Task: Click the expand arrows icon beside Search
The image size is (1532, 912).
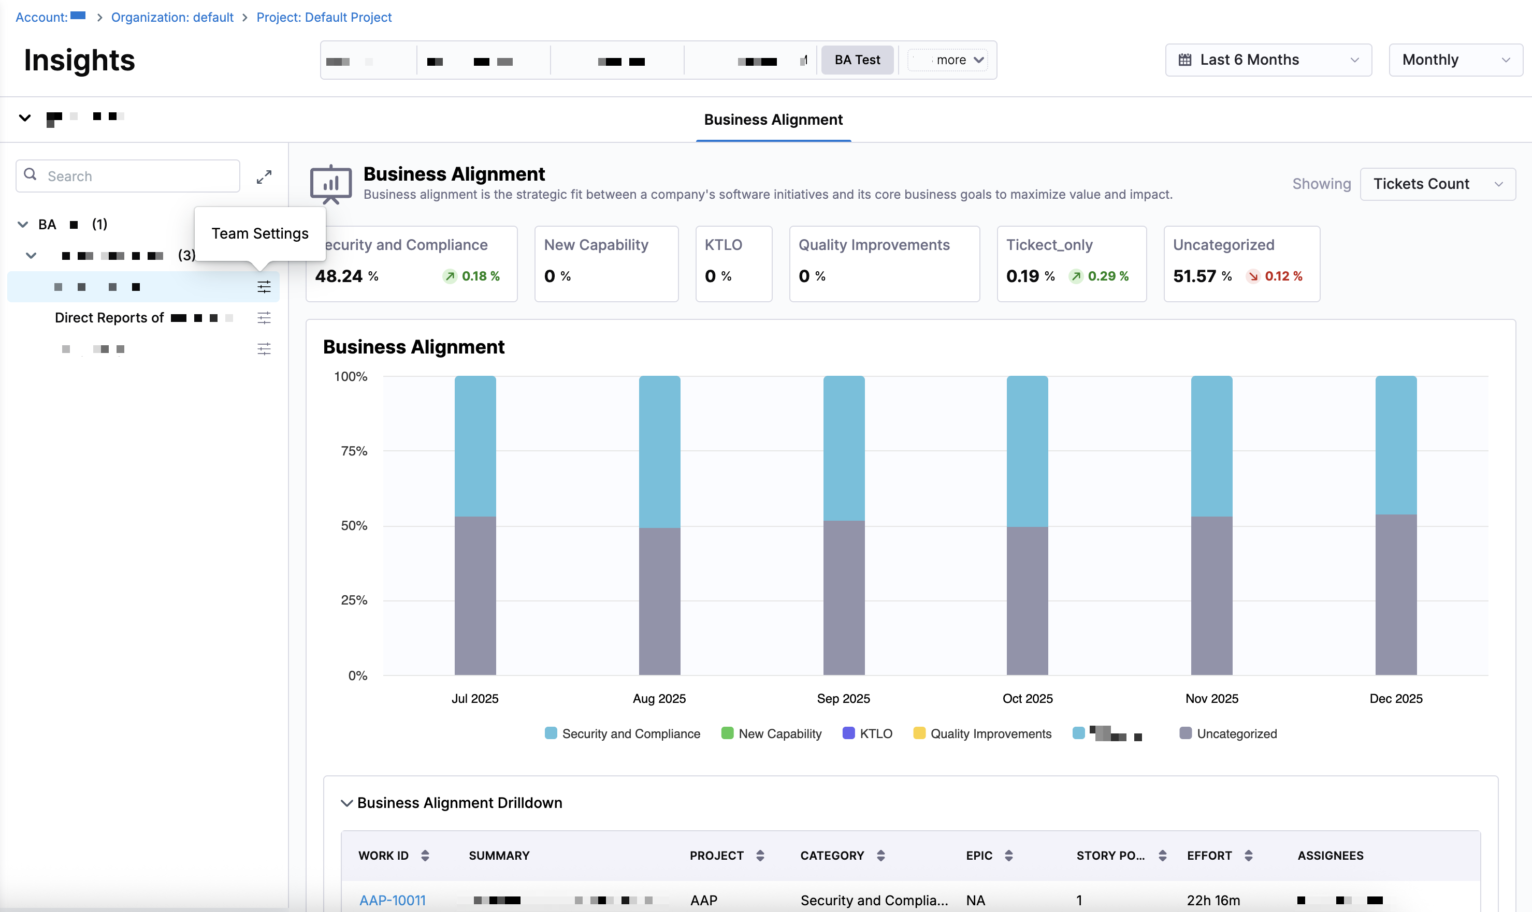Action: 264,177
